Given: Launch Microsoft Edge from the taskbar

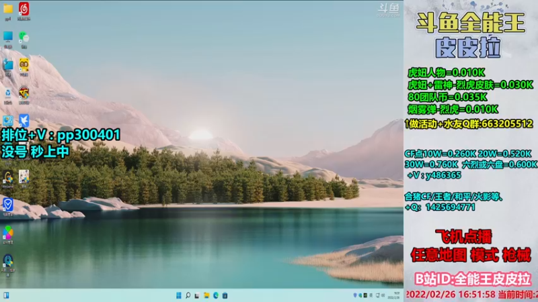Looking at the screenshot, I should [216, 295].
